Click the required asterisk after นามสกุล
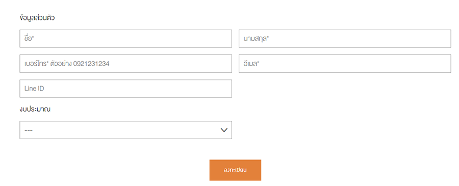The height and width of the screenshot is (186, 459). click(x=268, y=37)
